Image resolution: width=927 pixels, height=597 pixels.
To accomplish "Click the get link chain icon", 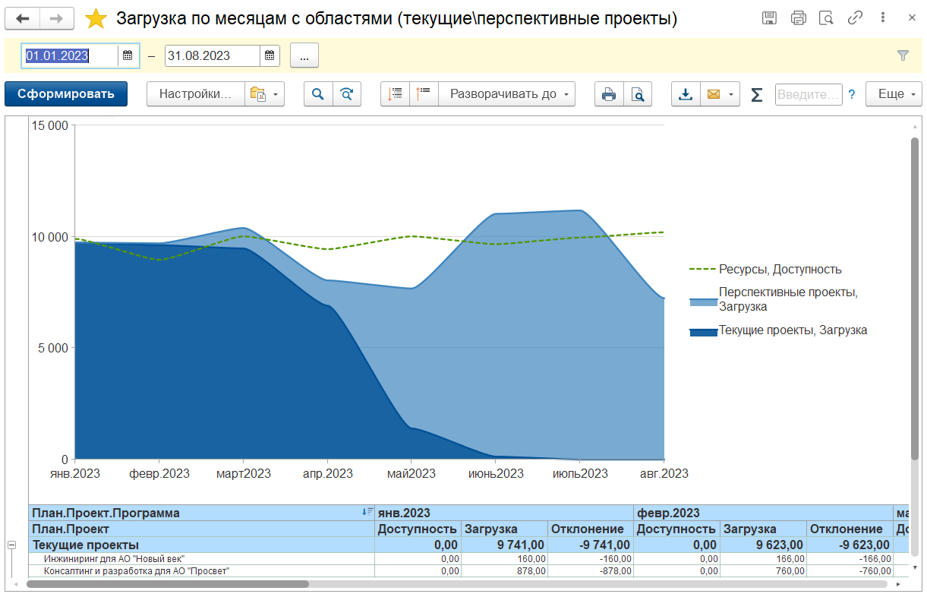I will (x=855, y=18).
